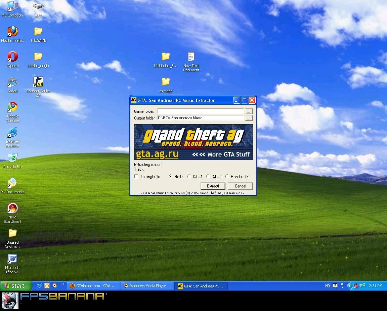This screenshot has height=311, width=387.
Task: Select the DJ #1 radio option
Action: coord(189,176)
